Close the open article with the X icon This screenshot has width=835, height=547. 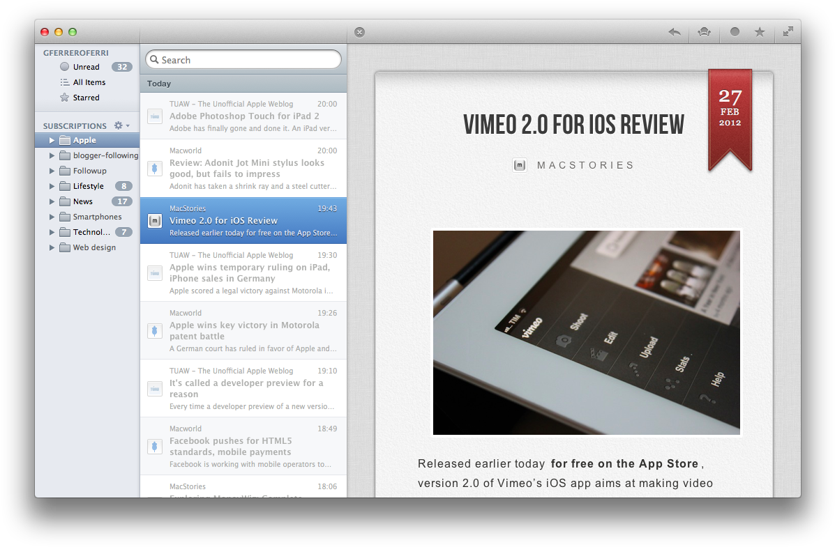359,32
